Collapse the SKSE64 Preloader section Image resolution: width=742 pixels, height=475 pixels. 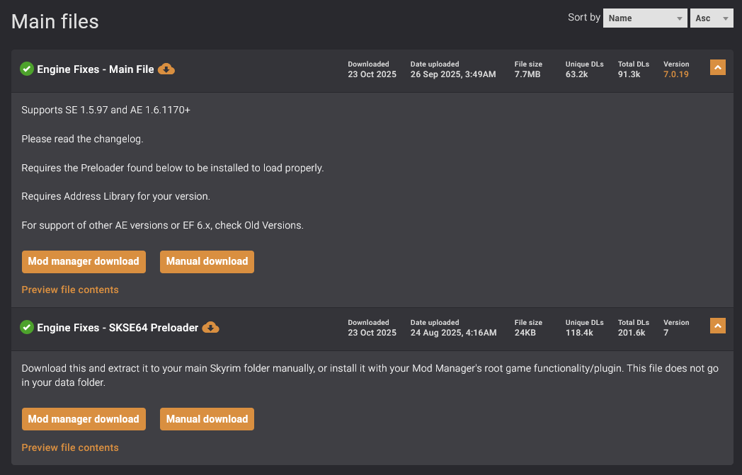point(717,326)
